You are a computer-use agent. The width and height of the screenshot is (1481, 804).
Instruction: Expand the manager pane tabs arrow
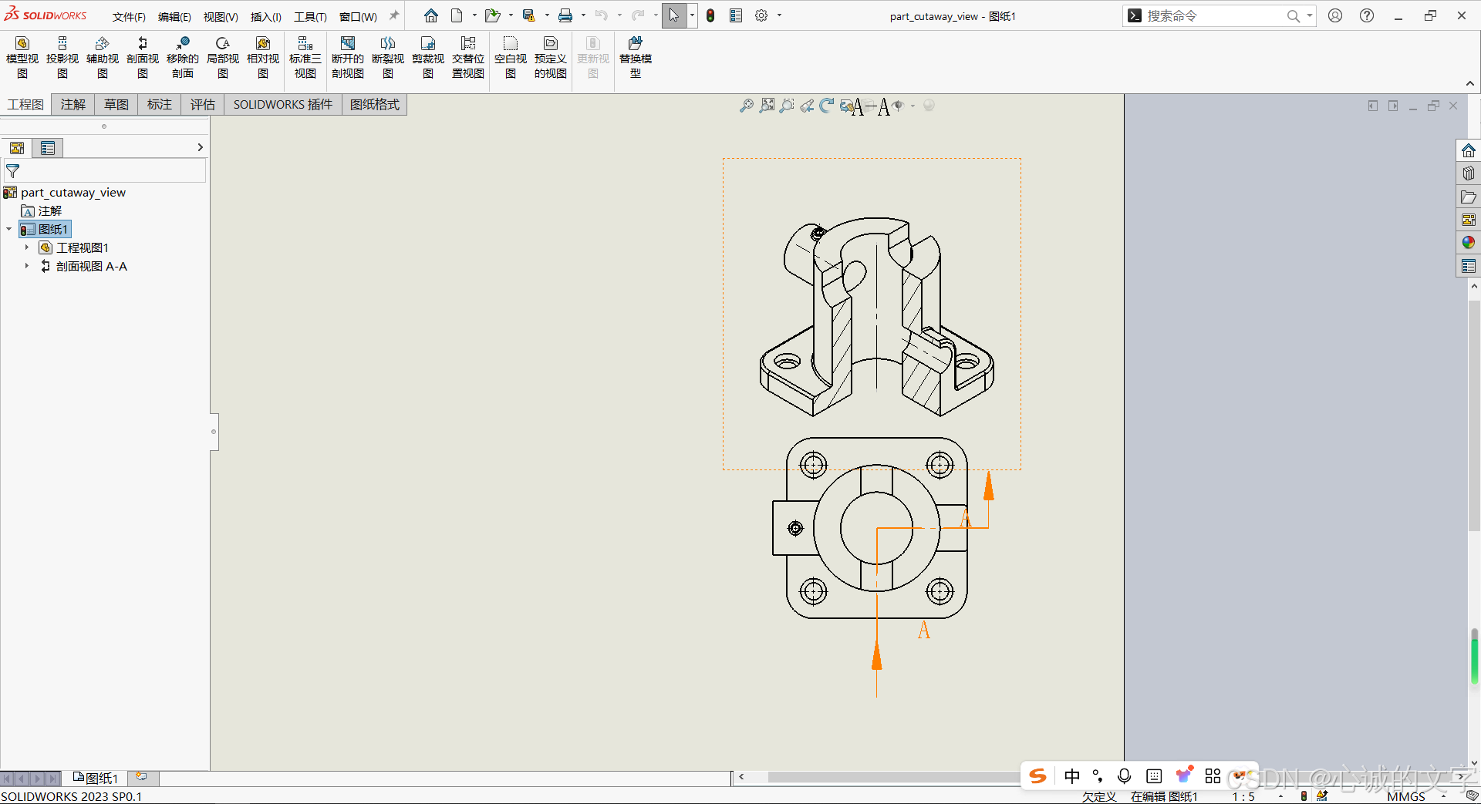coord(200,147)
